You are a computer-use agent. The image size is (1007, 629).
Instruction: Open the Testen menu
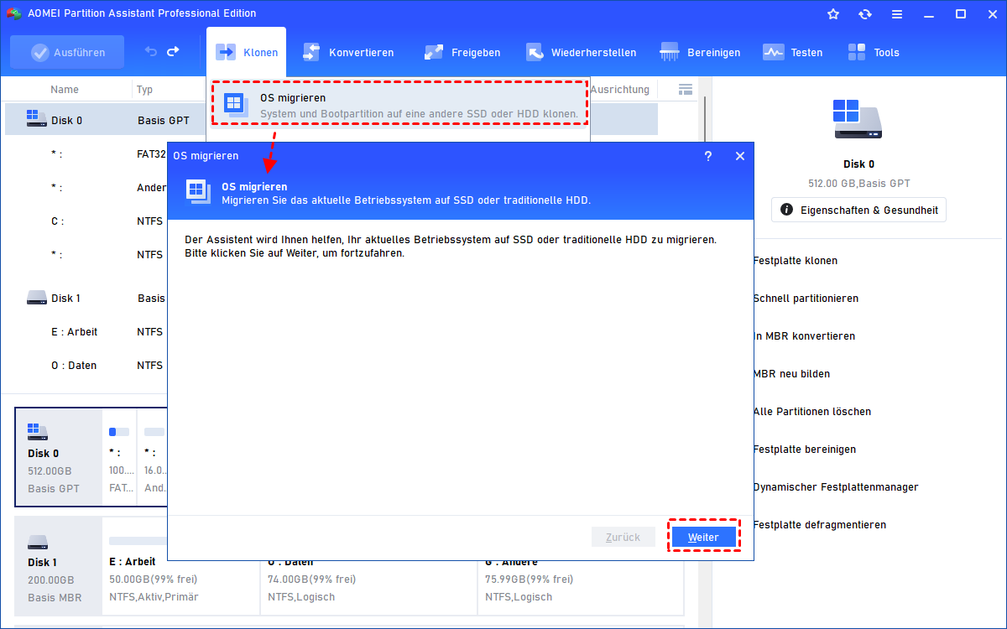793,52
